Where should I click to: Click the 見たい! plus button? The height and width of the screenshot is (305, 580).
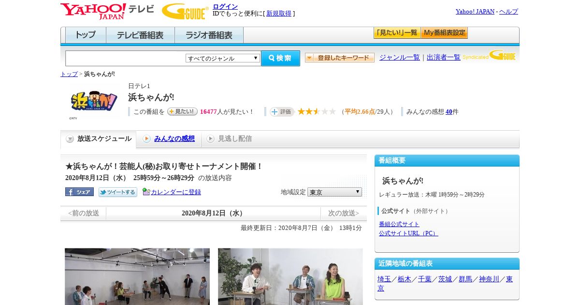click(x=182, y=111)
